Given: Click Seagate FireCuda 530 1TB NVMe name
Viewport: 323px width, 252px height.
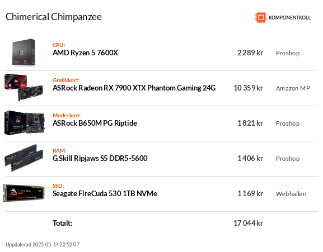Looking at the screenshot, I should [105, 194].
